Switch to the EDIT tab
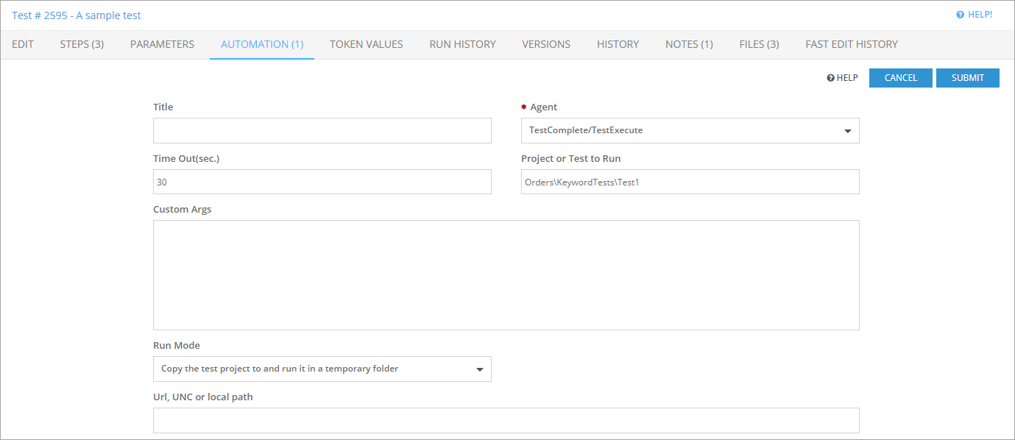 (23, 44)
